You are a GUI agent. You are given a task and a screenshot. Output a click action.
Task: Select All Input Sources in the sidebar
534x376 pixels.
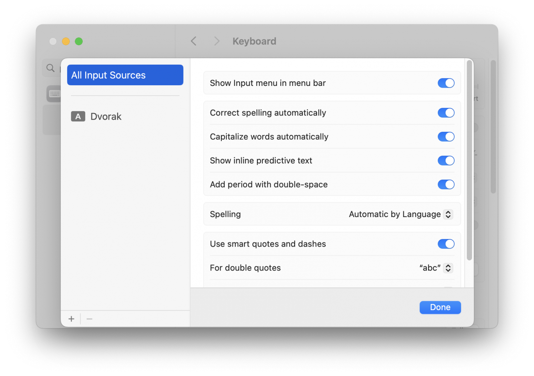coord(125,75)
